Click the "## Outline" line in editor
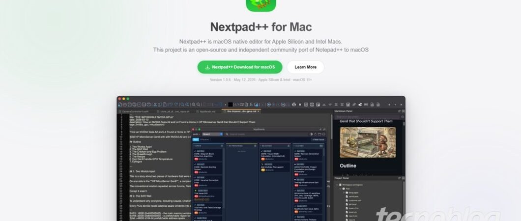Screen dimensions: 521x221 pyautogui.click(x=136, y=142)
